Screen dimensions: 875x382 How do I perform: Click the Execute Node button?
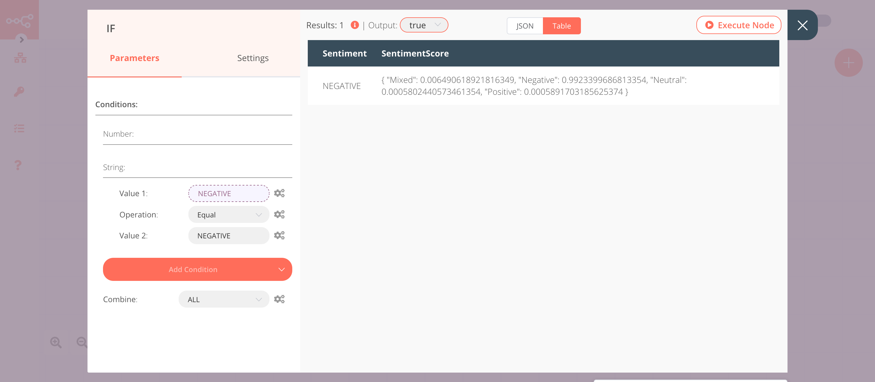click(739, 25)
